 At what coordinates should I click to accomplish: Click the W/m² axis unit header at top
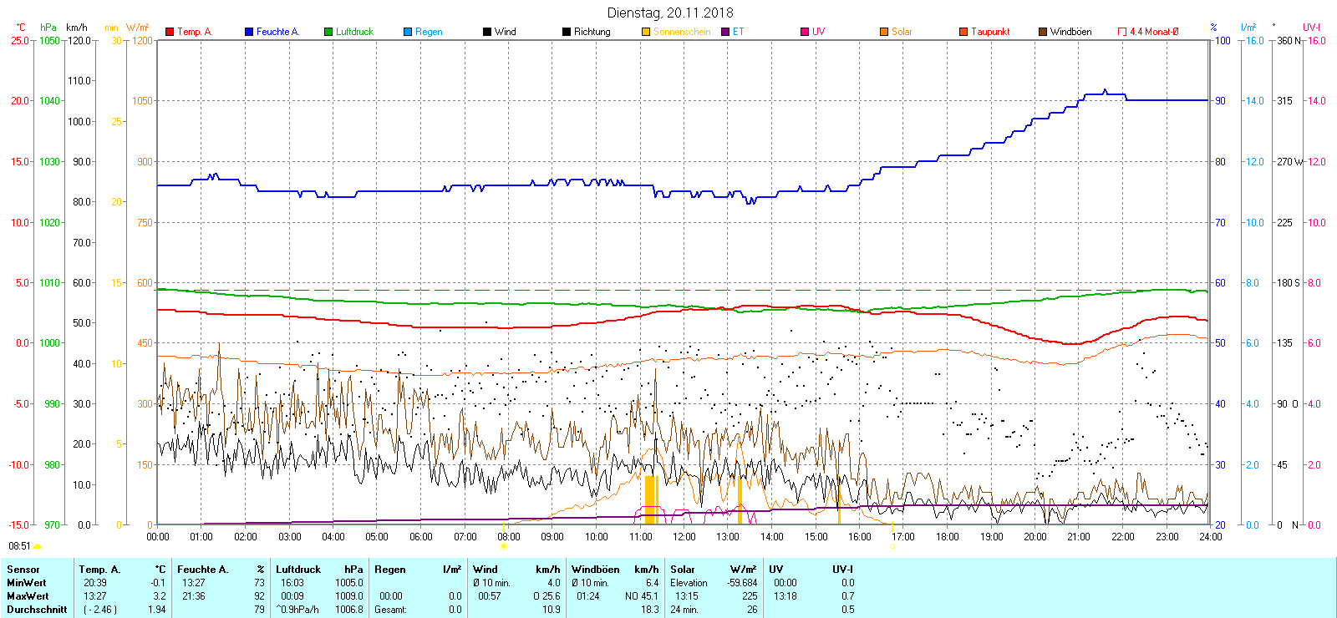[x=138, y=28]
